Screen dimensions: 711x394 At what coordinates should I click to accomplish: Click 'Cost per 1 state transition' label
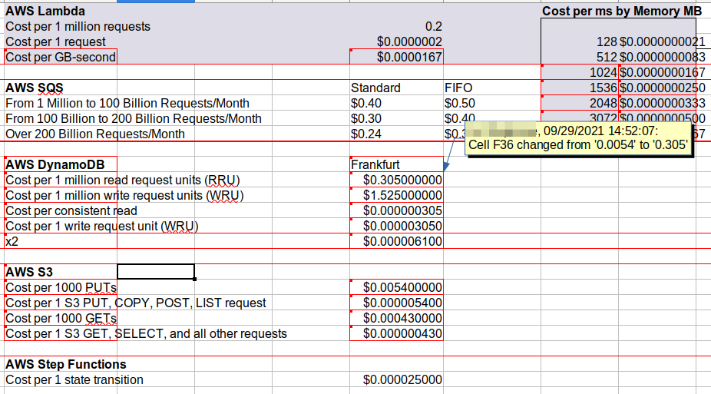pos(74,380)
